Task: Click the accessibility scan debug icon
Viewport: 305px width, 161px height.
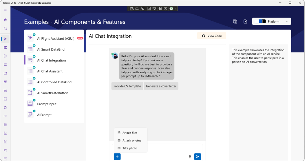Action: click(165, 9)
